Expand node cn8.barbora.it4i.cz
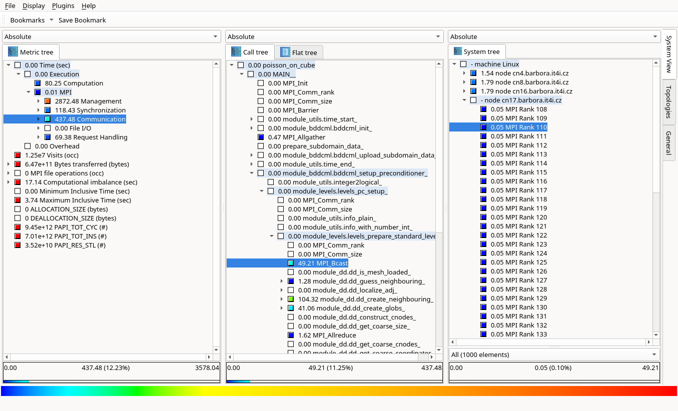The height and width of the screenshot is (411, 678). click(x=464, y=82)
